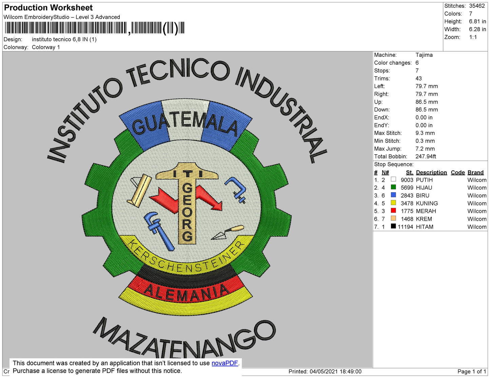
Task: Click the Trims value 43
Action: 418,79
